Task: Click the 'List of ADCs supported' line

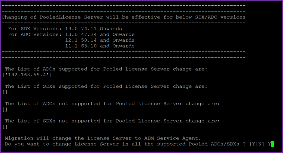Action: (106, 69)
